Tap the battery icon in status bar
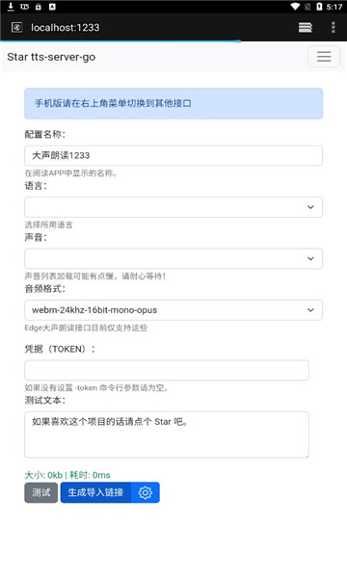The height and width of the screenshot is (578, 347). [319, 7]
